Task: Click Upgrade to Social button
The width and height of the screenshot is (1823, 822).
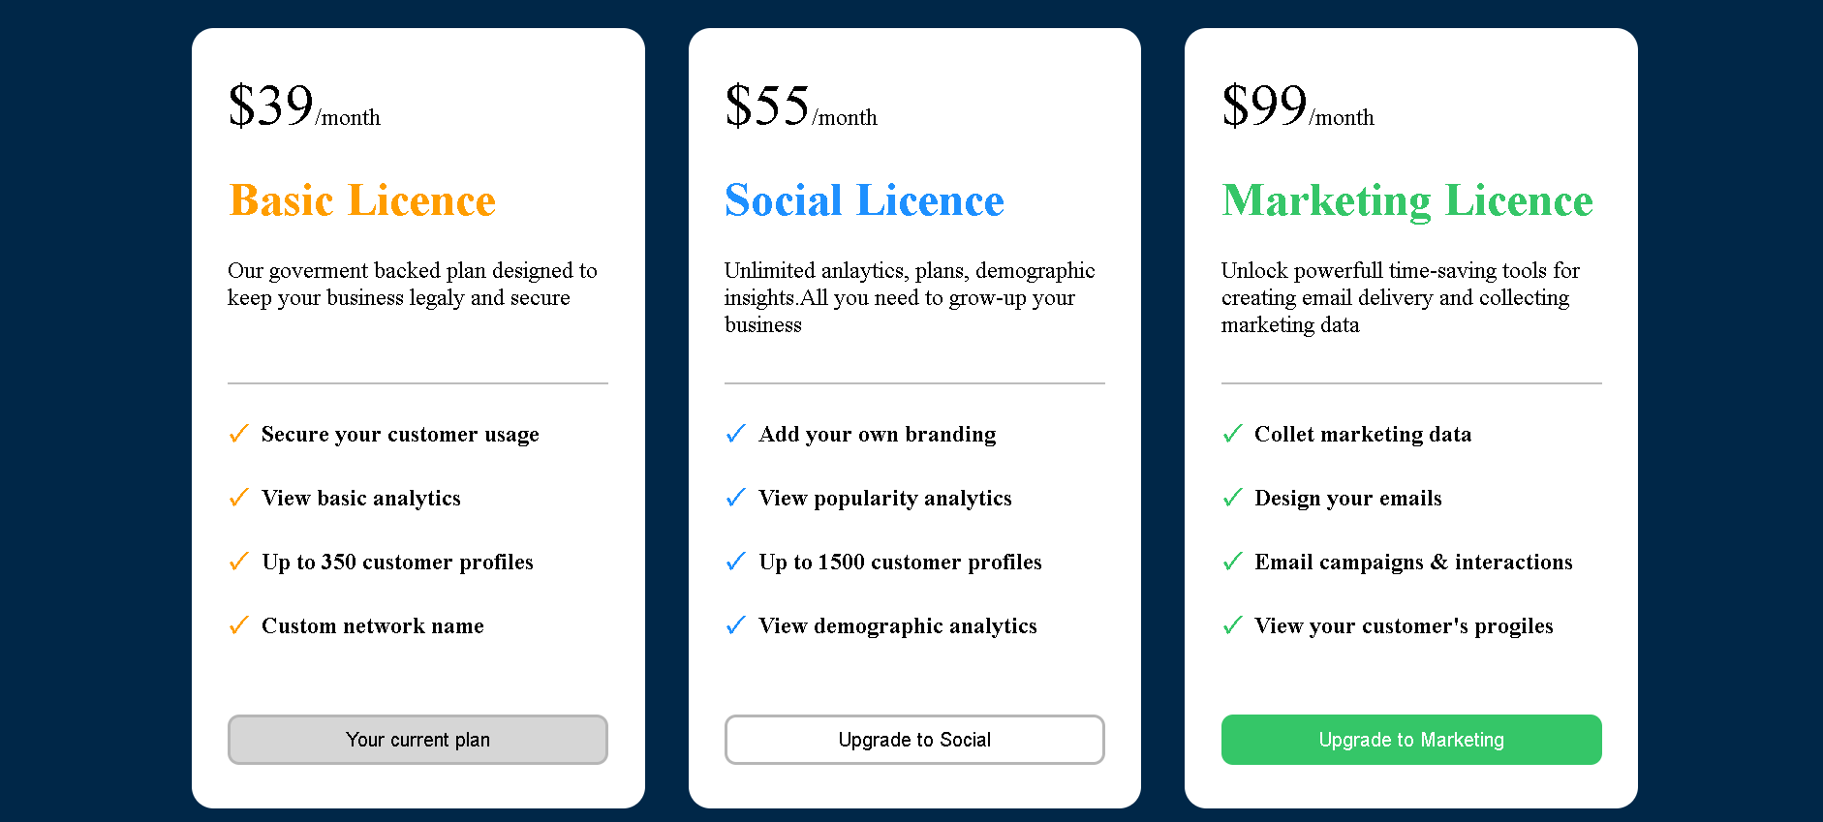Action: [x=914, y=740]
